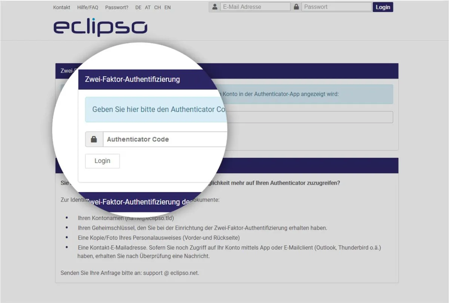The height and width of the screenshot is (303, 449).
Task: Open the Kontakt page
Action: pos(62,7)
